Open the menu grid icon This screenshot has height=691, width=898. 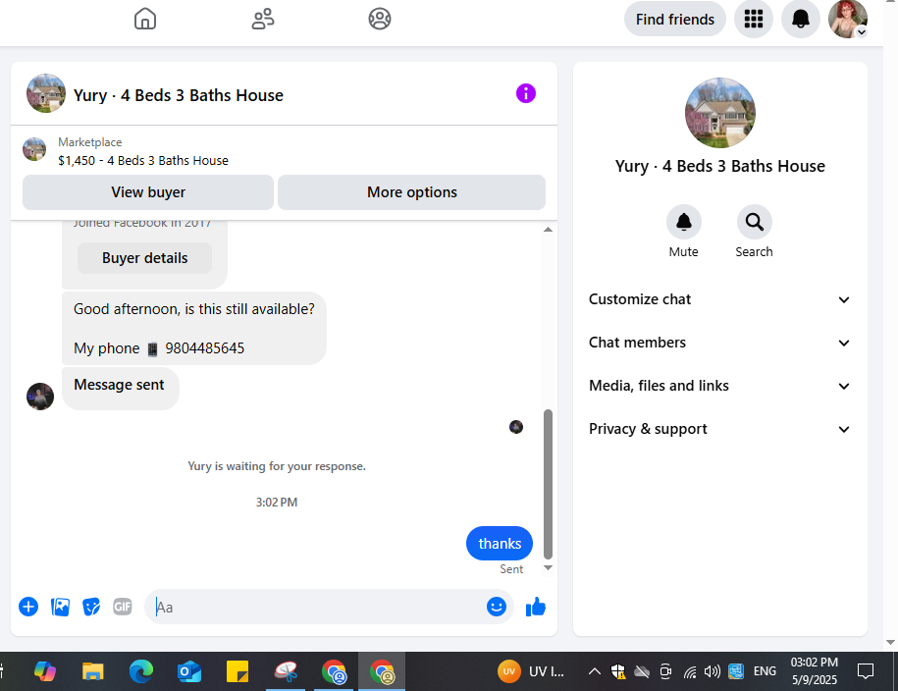pyautogui.click(x=754, y=19)
